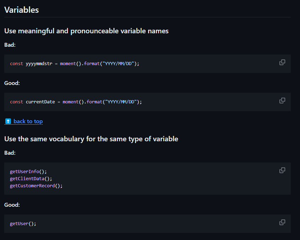Follow the 'back to top' link

[28, 121]
